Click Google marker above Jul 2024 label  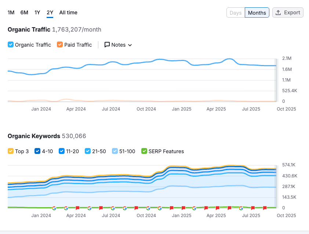tap(113, 208)
